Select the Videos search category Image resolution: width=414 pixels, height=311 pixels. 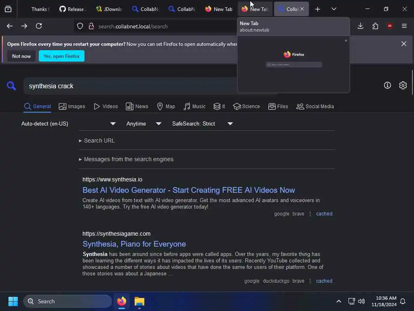pos(106,107)
